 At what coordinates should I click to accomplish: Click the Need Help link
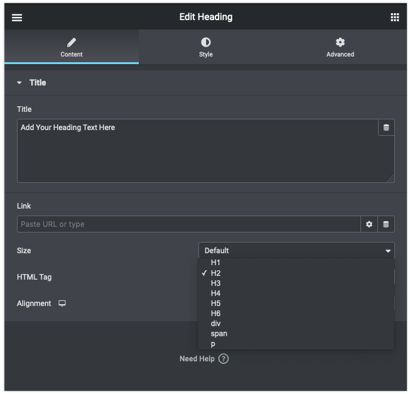tap(197, 359)
